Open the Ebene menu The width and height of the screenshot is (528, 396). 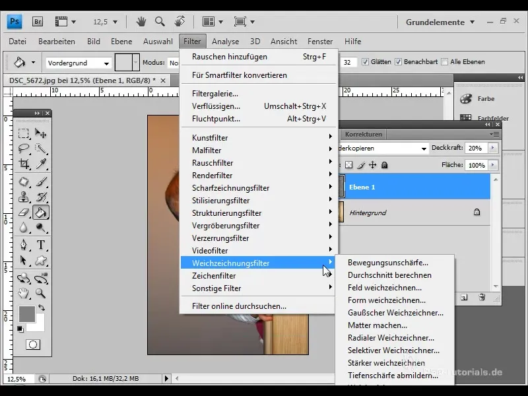coord(121,42)
